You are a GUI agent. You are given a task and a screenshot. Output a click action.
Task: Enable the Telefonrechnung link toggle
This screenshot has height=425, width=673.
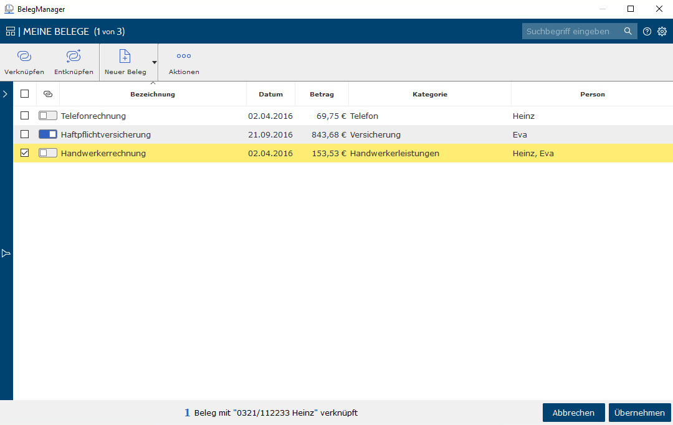48,116
